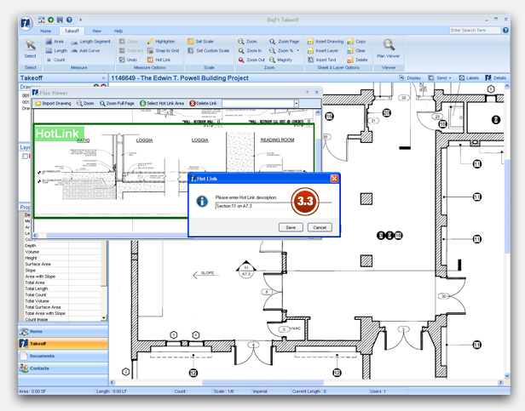This screenshot has height=411, width=525.
Task: Click the Display button
Action: [410, 78]
